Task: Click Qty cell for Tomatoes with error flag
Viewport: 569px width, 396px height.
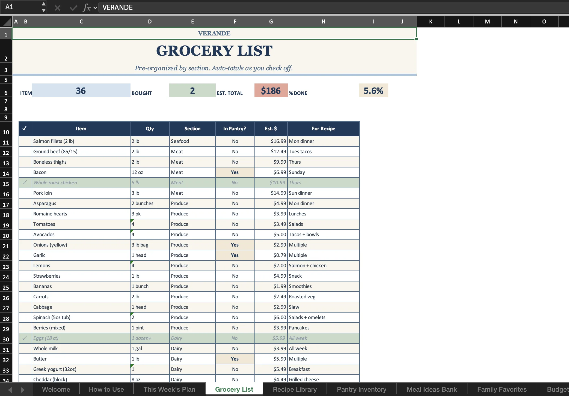Action: (150, 224)
